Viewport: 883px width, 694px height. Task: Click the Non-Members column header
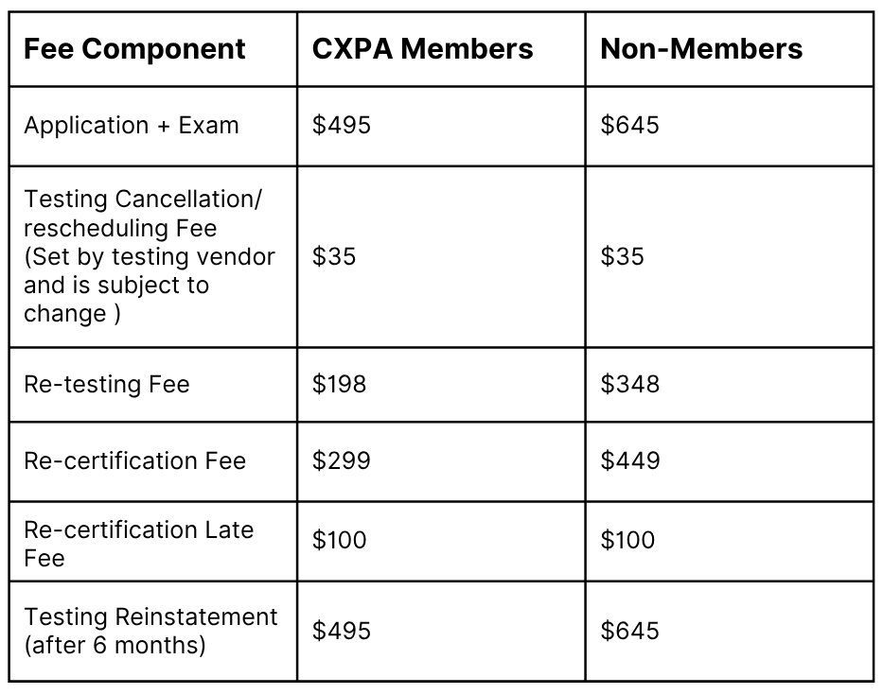(x=701, y=49)
